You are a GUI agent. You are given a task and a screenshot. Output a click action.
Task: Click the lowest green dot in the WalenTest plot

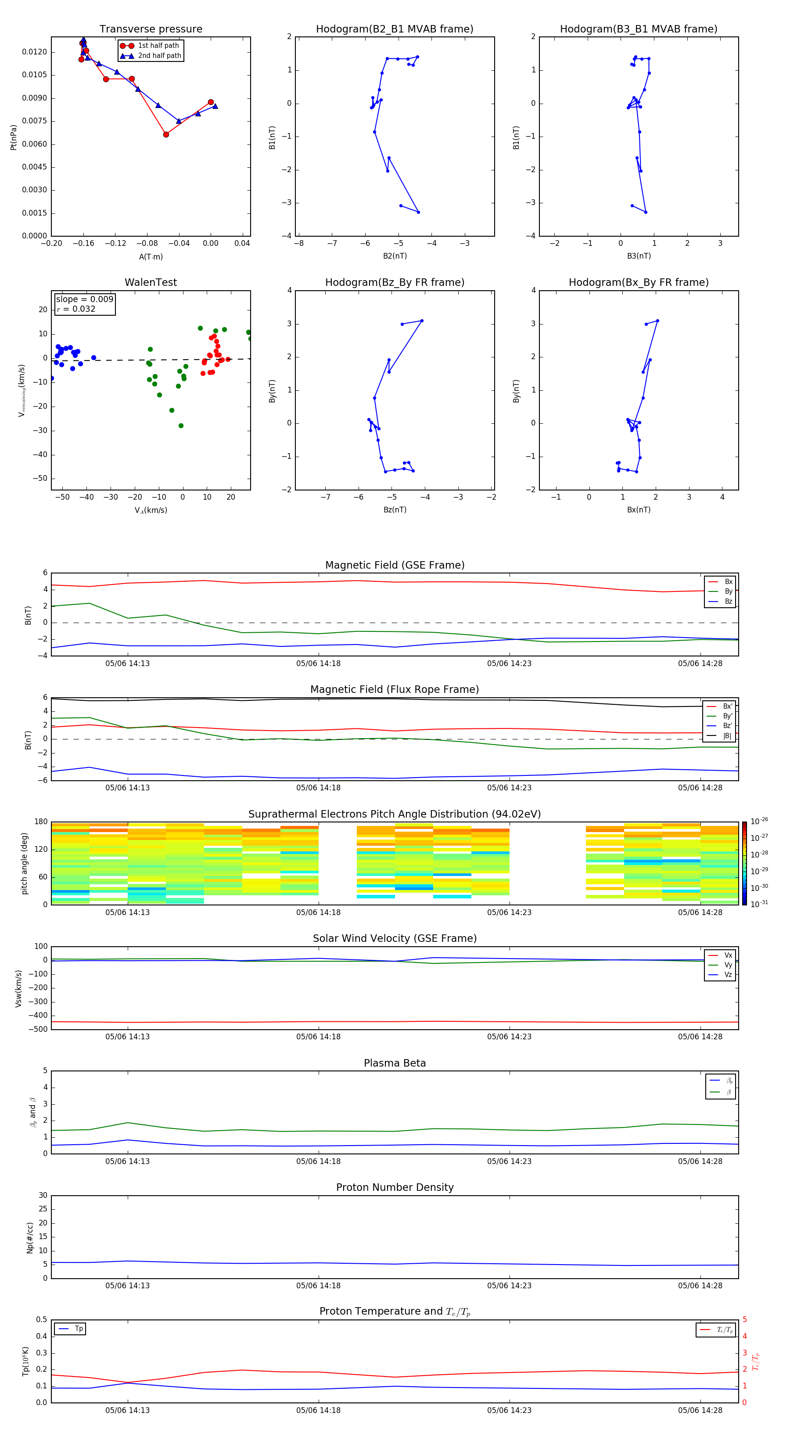181,426
